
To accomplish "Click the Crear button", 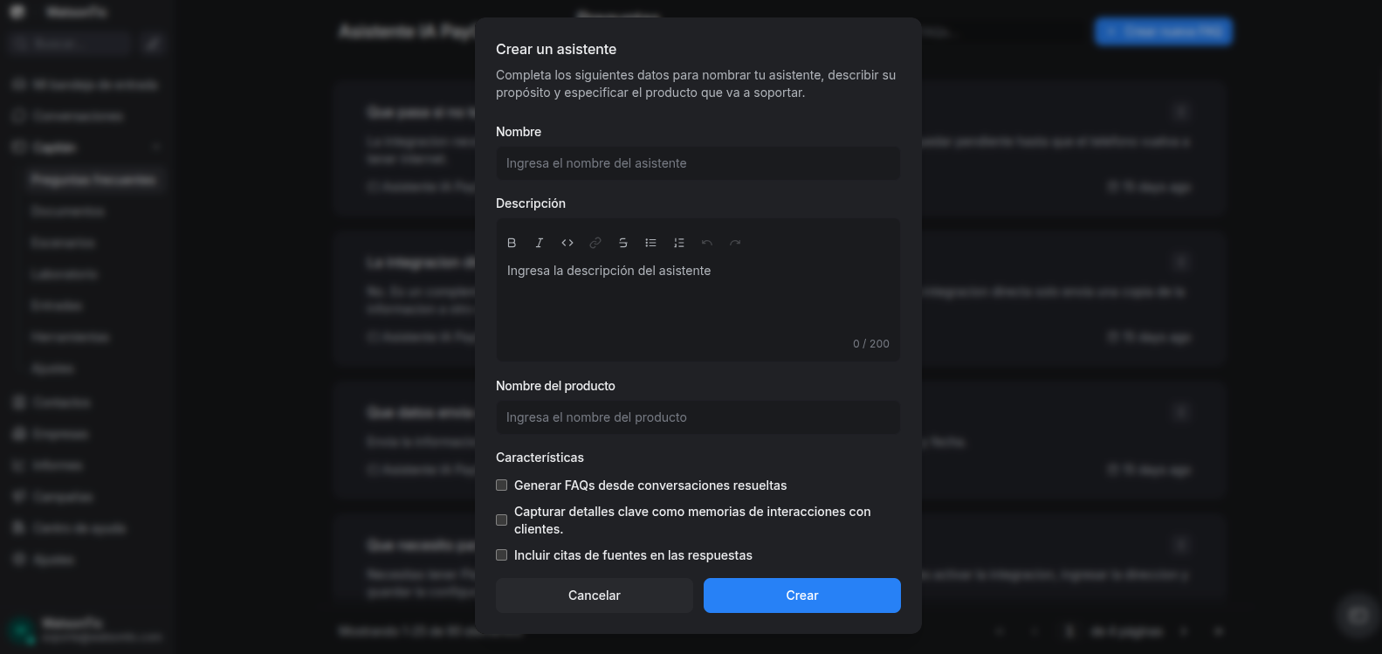I will click(x=802, y=595).
